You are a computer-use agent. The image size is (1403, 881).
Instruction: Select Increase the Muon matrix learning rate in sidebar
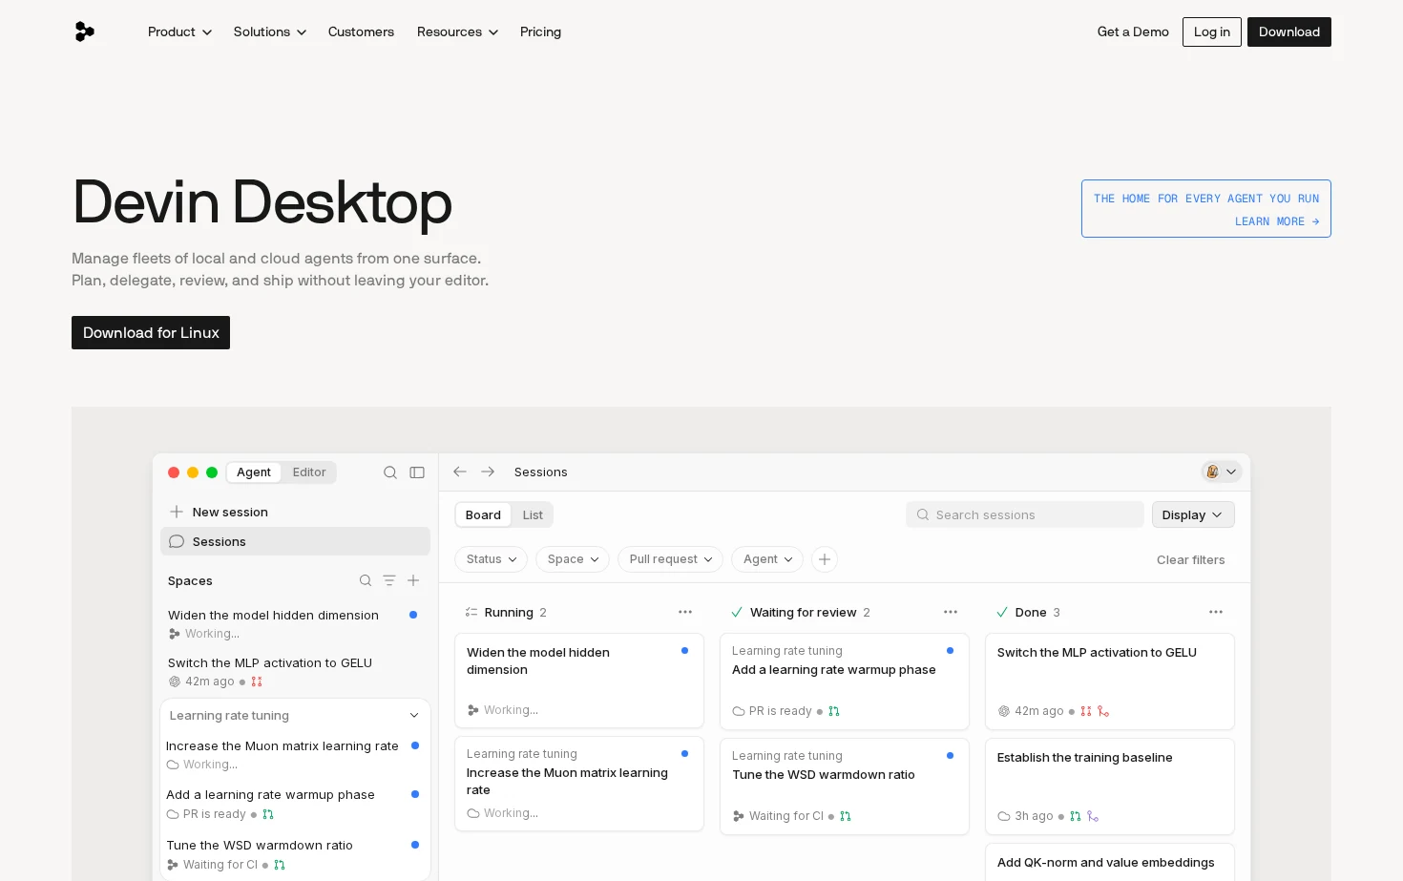(294, 754)
